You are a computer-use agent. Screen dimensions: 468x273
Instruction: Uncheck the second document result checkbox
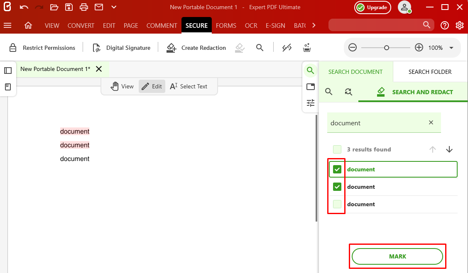337,187
